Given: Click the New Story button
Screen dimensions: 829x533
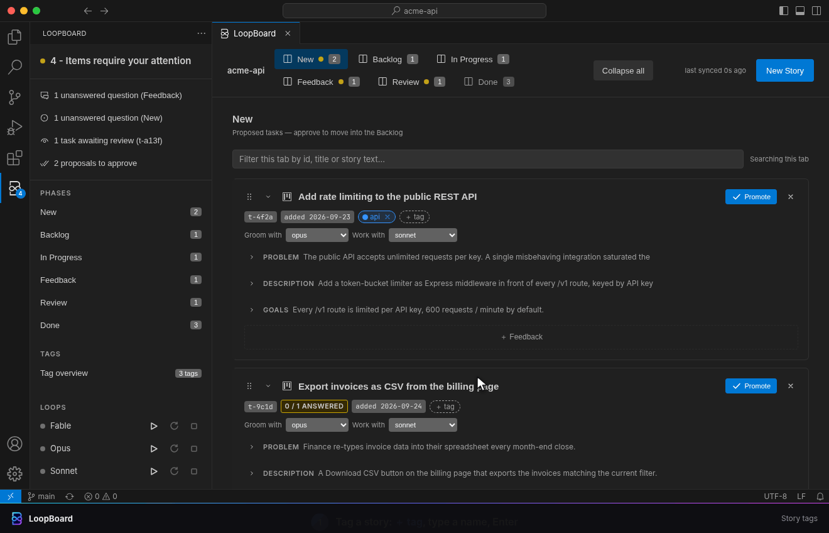Looking at the screenshot, I should 785,70.
